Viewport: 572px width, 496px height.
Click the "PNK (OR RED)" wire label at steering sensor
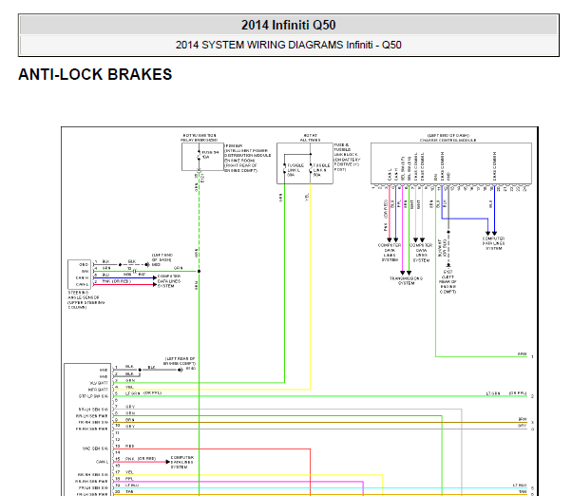tap(116, 281)
